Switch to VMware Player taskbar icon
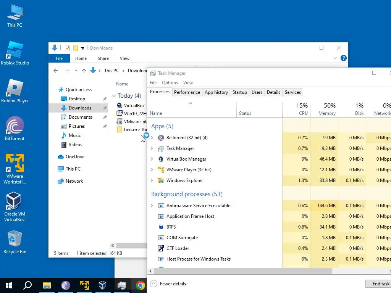Viewport: 391px width, 293px height. (x=84, y=285)
